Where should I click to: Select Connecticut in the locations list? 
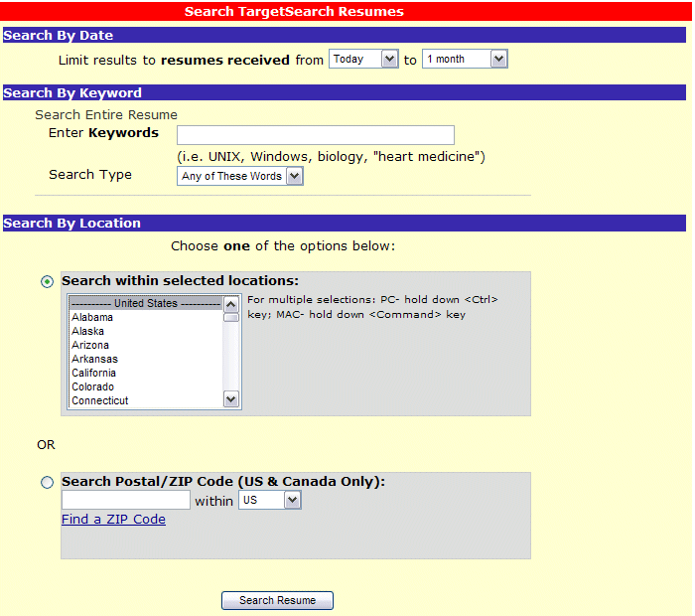pos(146,400)
